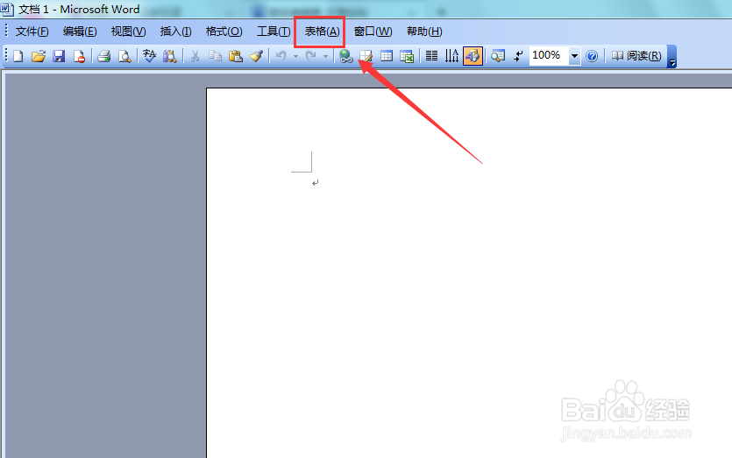Open Microsoft Word Help question icon
This screenshot has height=458, width=732.
coord(592,56)
